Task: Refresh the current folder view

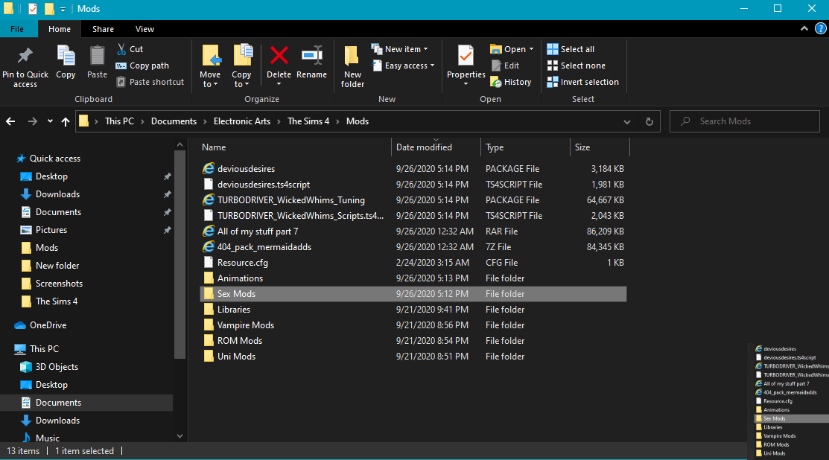Action: pos(649,121)
